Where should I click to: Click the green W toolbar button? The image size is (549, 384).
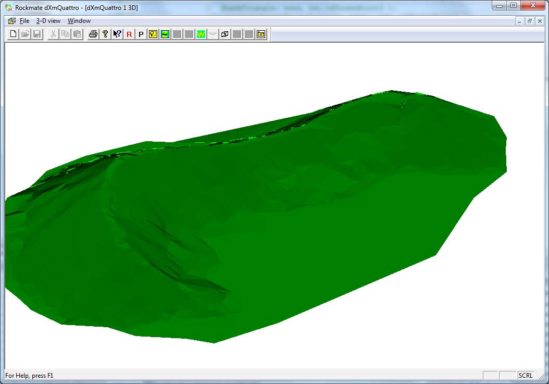tap(201, 34)
